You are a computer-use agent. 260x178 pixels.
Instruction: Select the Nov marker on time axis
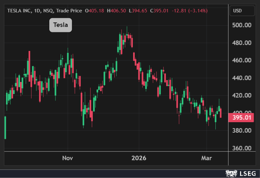[x=67, y=158]
